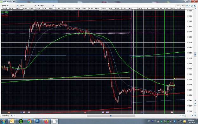Click the down arrow of the price scrollbar

[195, 101]
